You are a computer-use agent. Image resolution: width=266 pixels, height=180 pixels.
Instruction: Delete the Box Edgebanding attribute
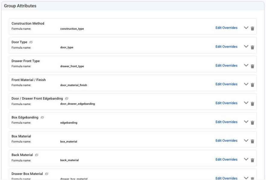point(252,123)
